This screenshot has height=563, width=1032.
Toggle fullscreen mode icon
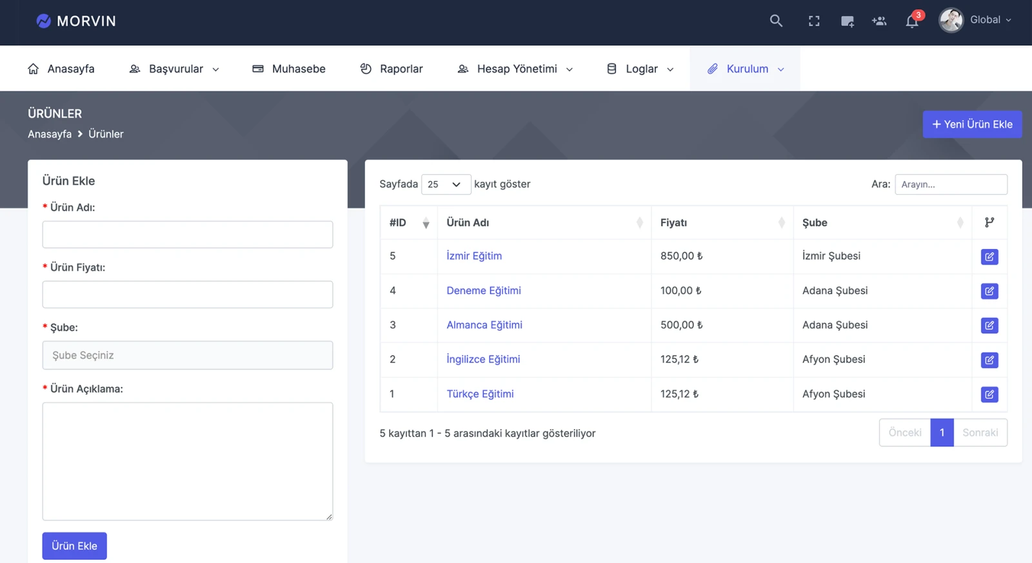pos(814,21)
